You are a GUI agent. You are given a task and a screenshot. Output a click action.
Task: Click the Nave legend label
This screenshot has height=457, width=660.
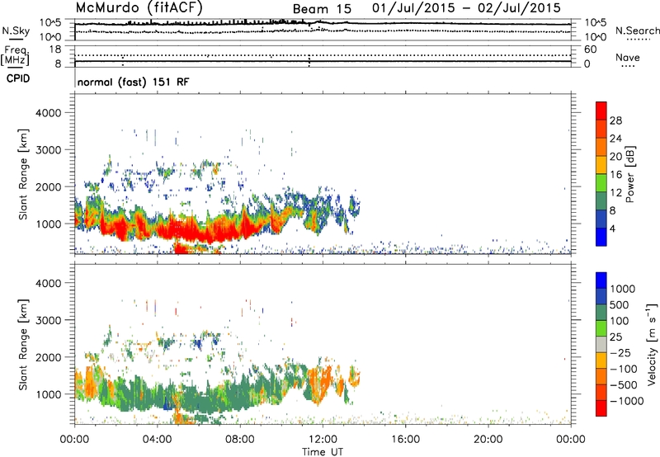click(x=628, y=57)
